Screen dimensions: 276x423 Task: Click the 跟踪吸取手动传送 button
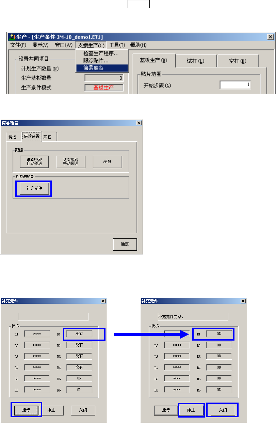tap(70, 161)
